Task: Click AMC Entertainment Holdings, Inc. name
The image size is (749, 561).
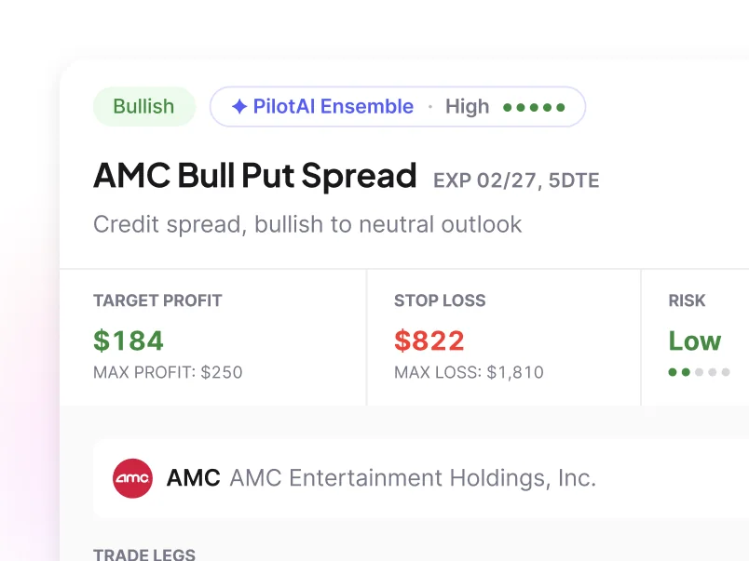Action: 413,478
